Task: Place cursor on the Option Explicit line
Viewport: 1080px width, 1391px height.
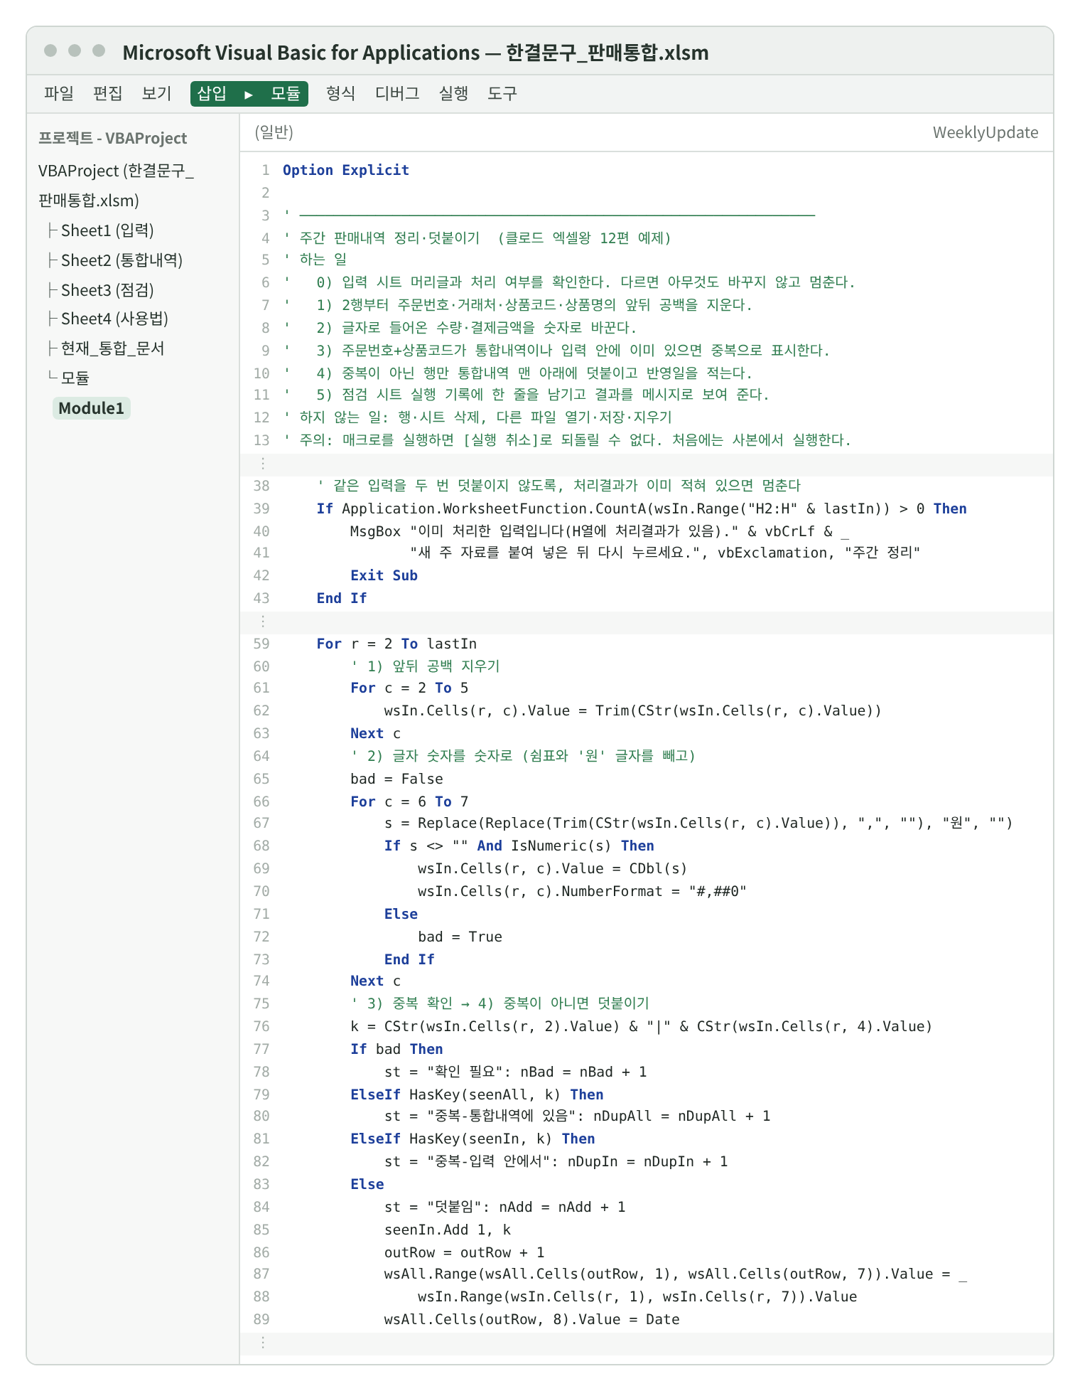Action: pyautogui.click(x=346, y=170)
